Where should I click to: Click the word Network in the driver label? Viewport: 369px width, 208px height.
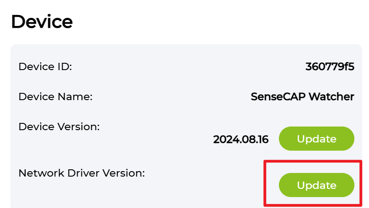point(37,173)
